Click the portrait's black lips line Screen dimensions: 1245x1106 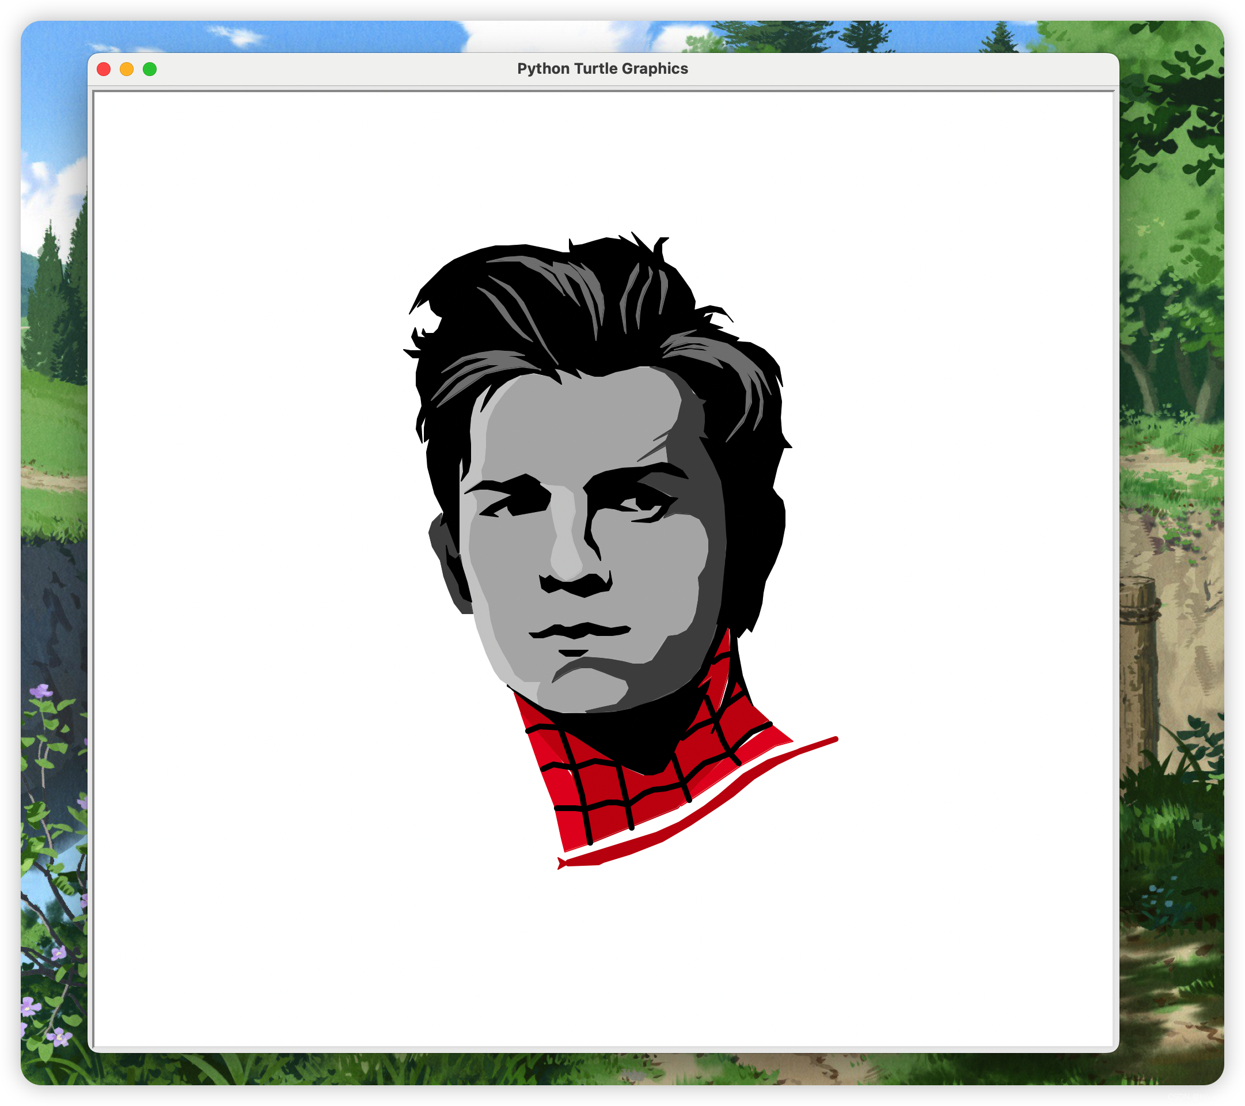(579, 631)
